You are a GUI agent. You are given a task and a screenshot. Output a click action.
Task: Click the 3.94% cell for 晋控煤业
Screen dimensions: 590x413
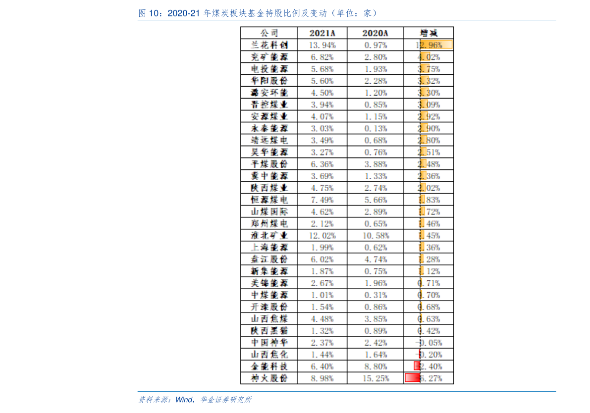(322, 104)
